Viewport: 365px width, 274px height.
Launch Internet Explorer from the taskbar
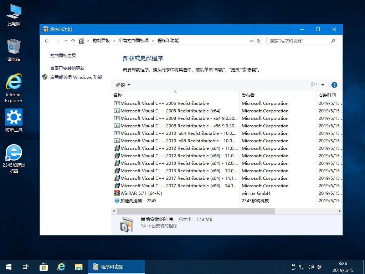[x=61, y=267]
